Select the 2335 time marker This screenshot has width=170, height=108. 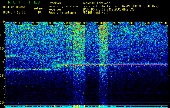coord(83,23)
